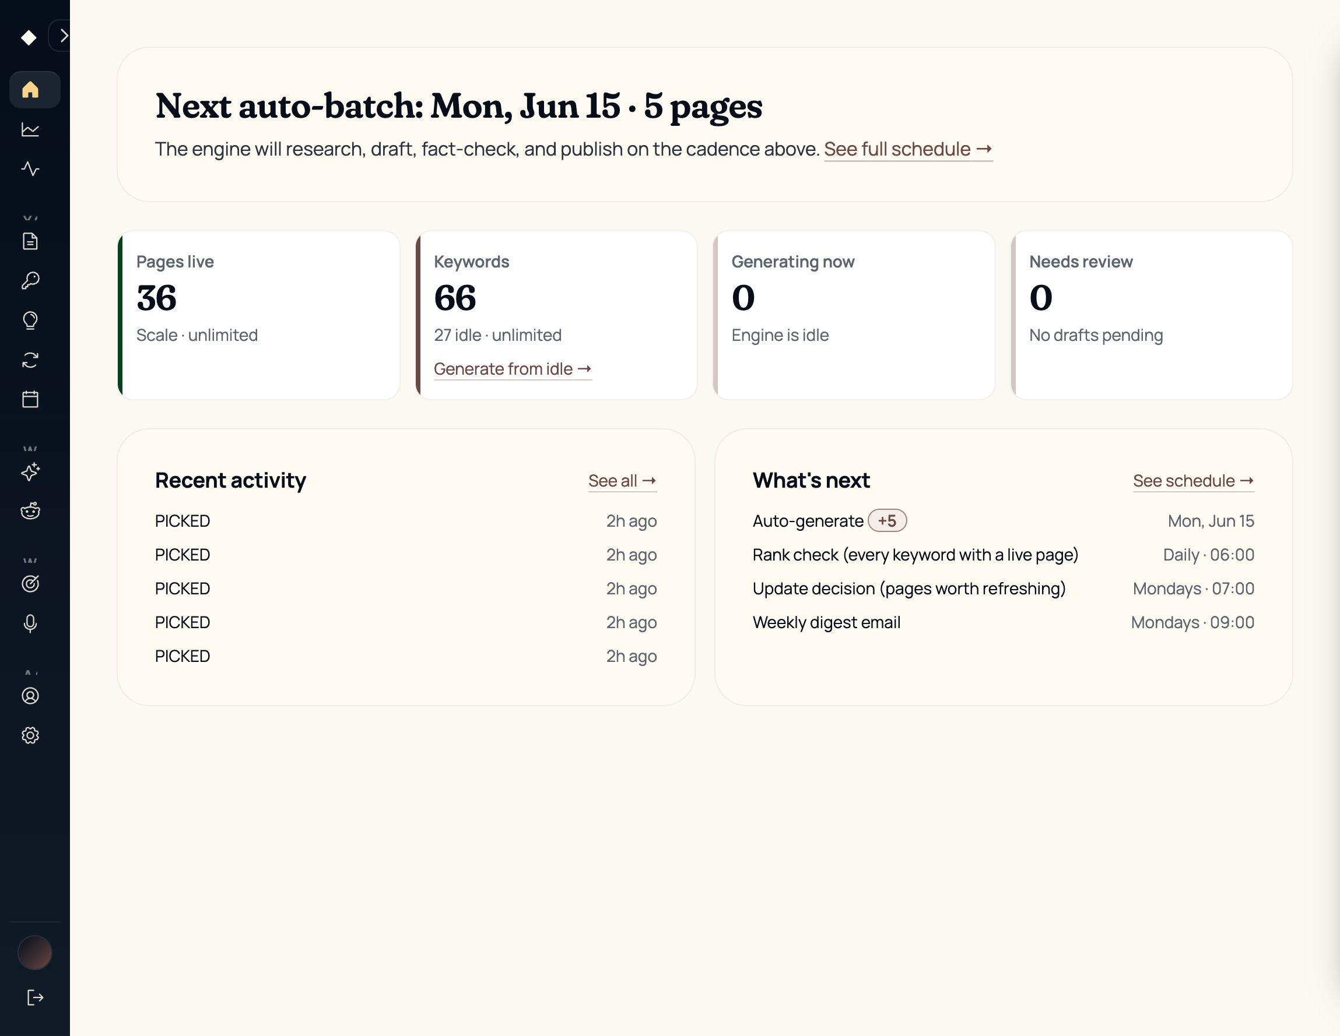Open See schedule in What's next
1340x1036 pixels.
[1194, 481]
